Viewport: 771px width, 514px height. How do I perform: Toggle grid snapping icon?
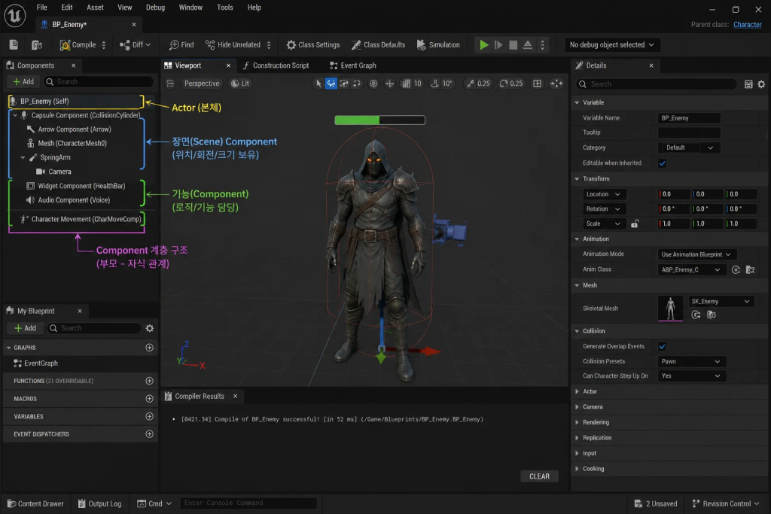coord(406,84)
